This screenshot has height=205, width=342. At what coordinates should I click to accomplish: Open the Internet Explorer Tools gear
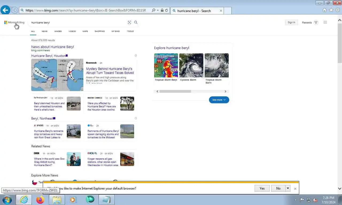338,10
